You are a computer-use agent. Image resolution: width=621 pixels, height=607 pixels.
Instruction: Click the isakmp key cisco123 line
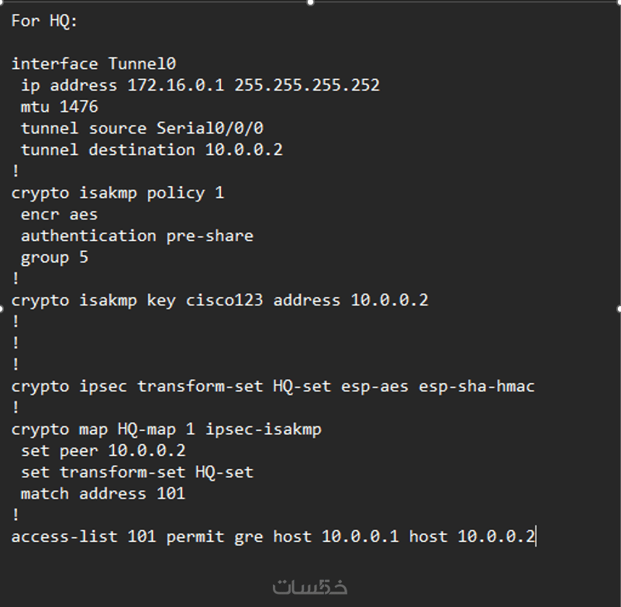click(x=219, y=300)
